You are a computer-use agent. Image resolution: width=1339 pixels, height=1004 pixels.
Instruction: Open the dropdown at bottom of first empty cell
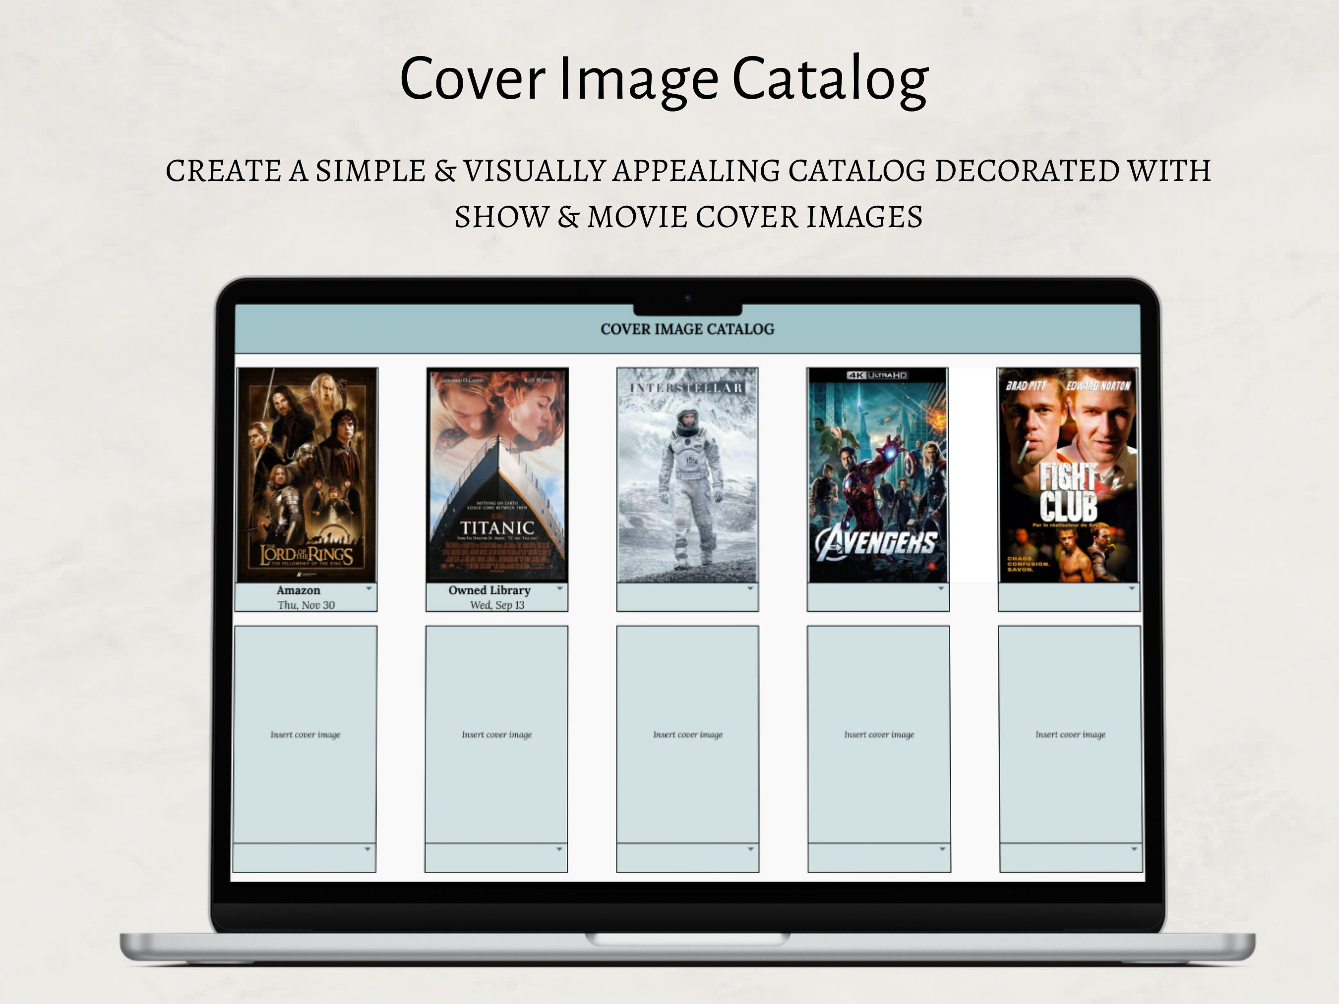click(368, 850)
